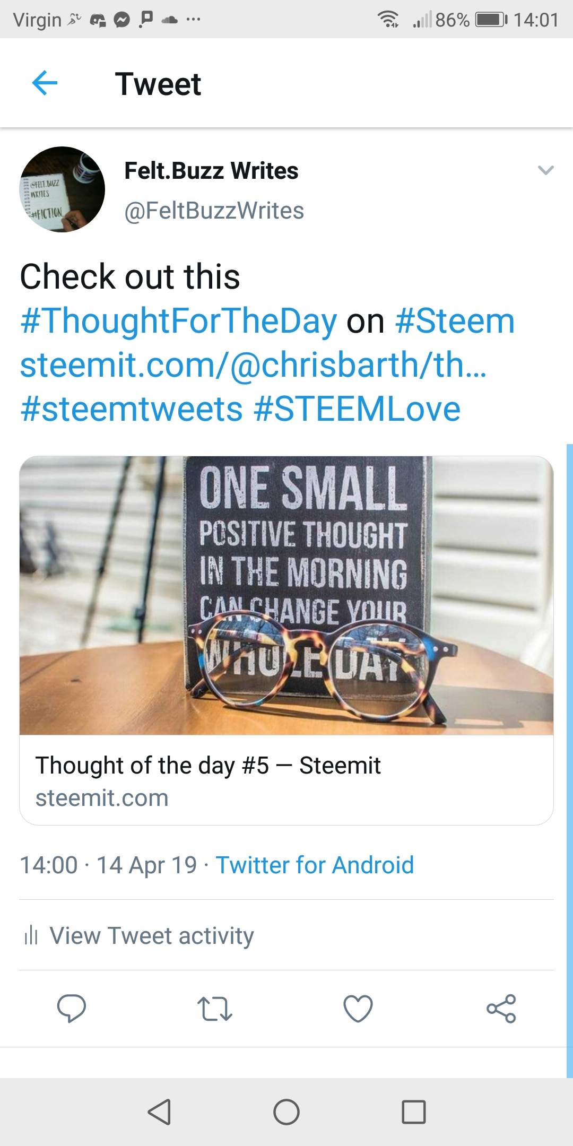
Task: Tap the reply speech bubble icon
Action: (x=72, y=1008)
